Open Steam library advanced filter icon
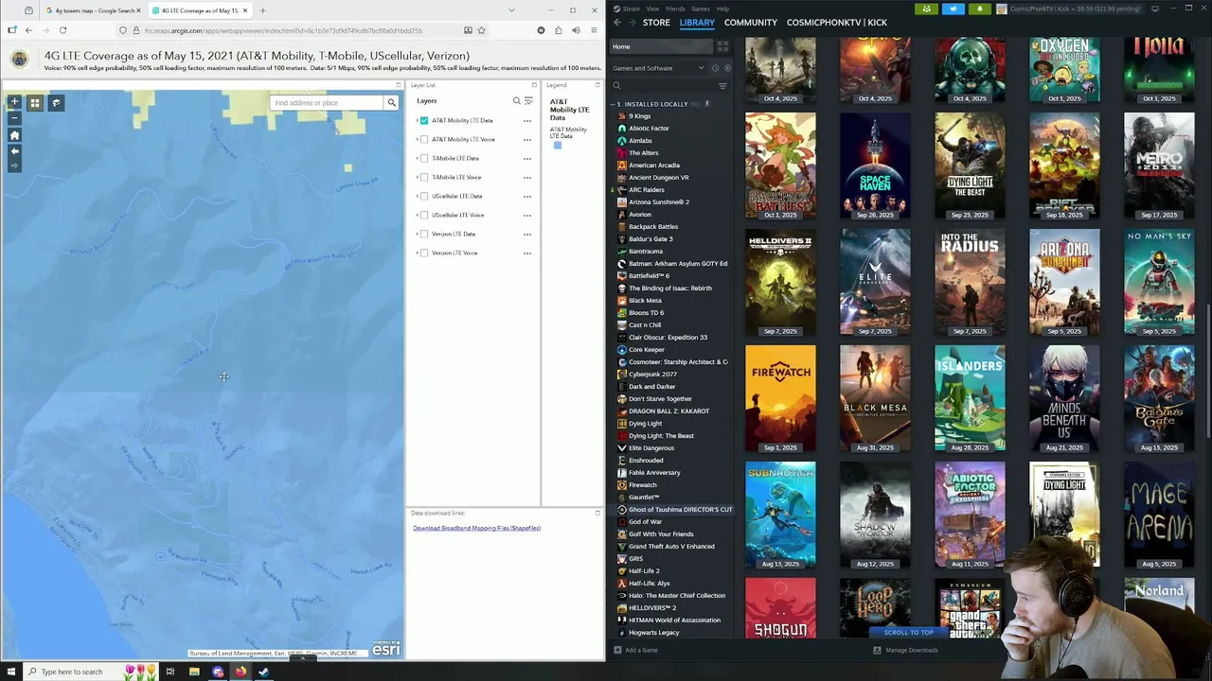 click(722, 86)
